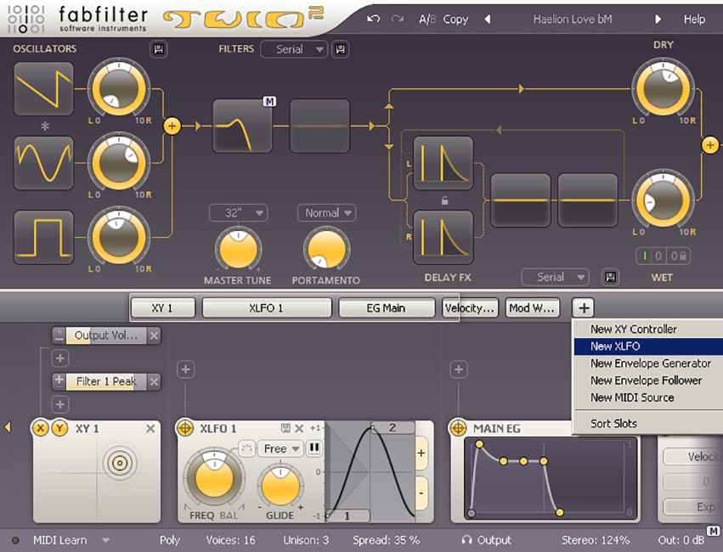Expand the 32" octave dropdown
This screenshot has height=552, width=723.
click(239, 213)
